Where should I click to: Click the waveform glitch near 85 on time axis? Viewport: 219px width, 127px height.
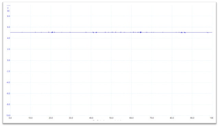[182, 33]
